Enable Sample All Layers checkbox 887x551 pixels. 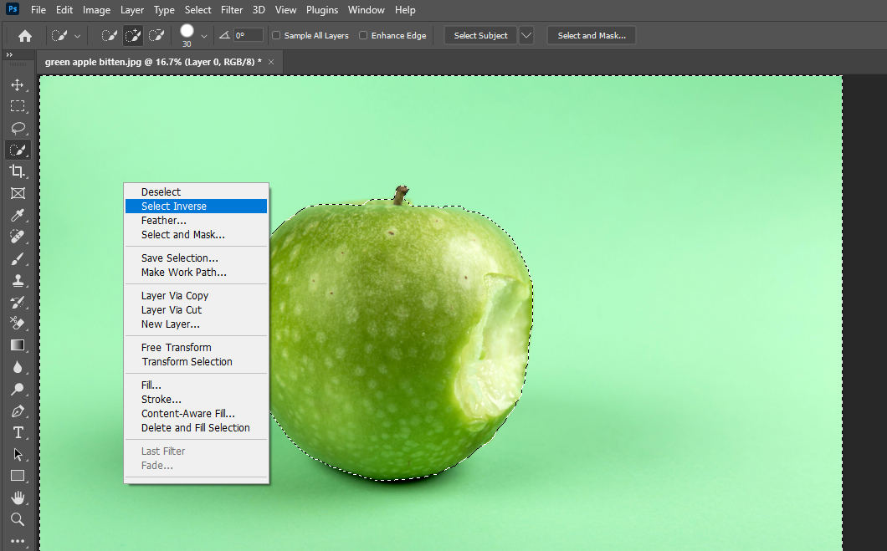click(x=276, y=35)
